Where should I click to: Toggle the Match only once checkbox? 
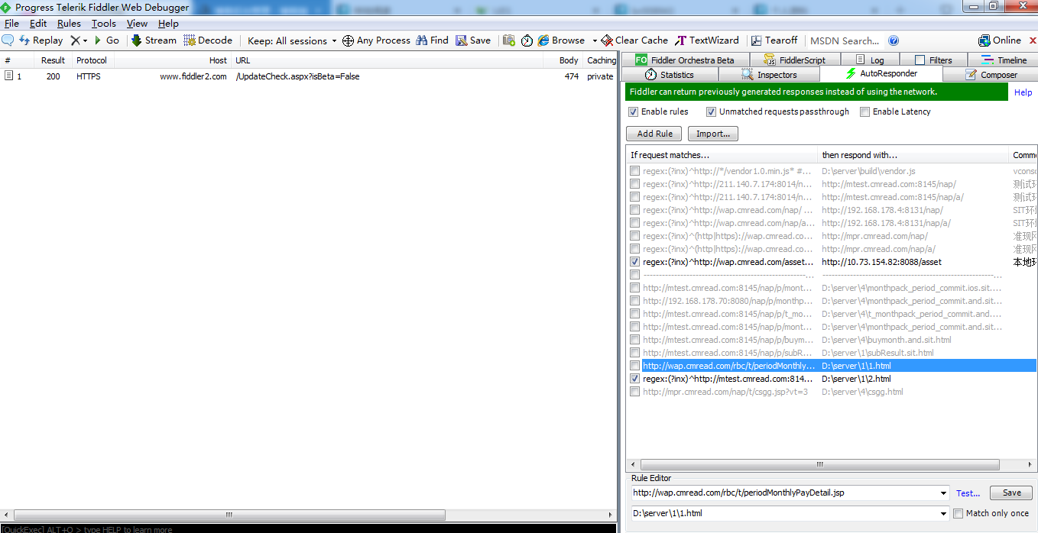958,513
